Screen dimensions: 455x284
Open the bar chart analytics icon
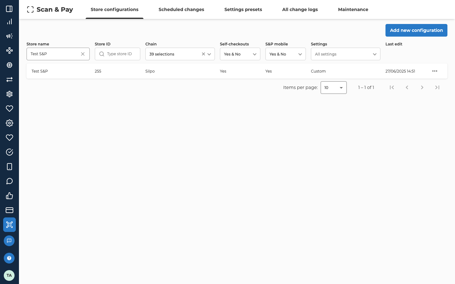pos(9,21)
